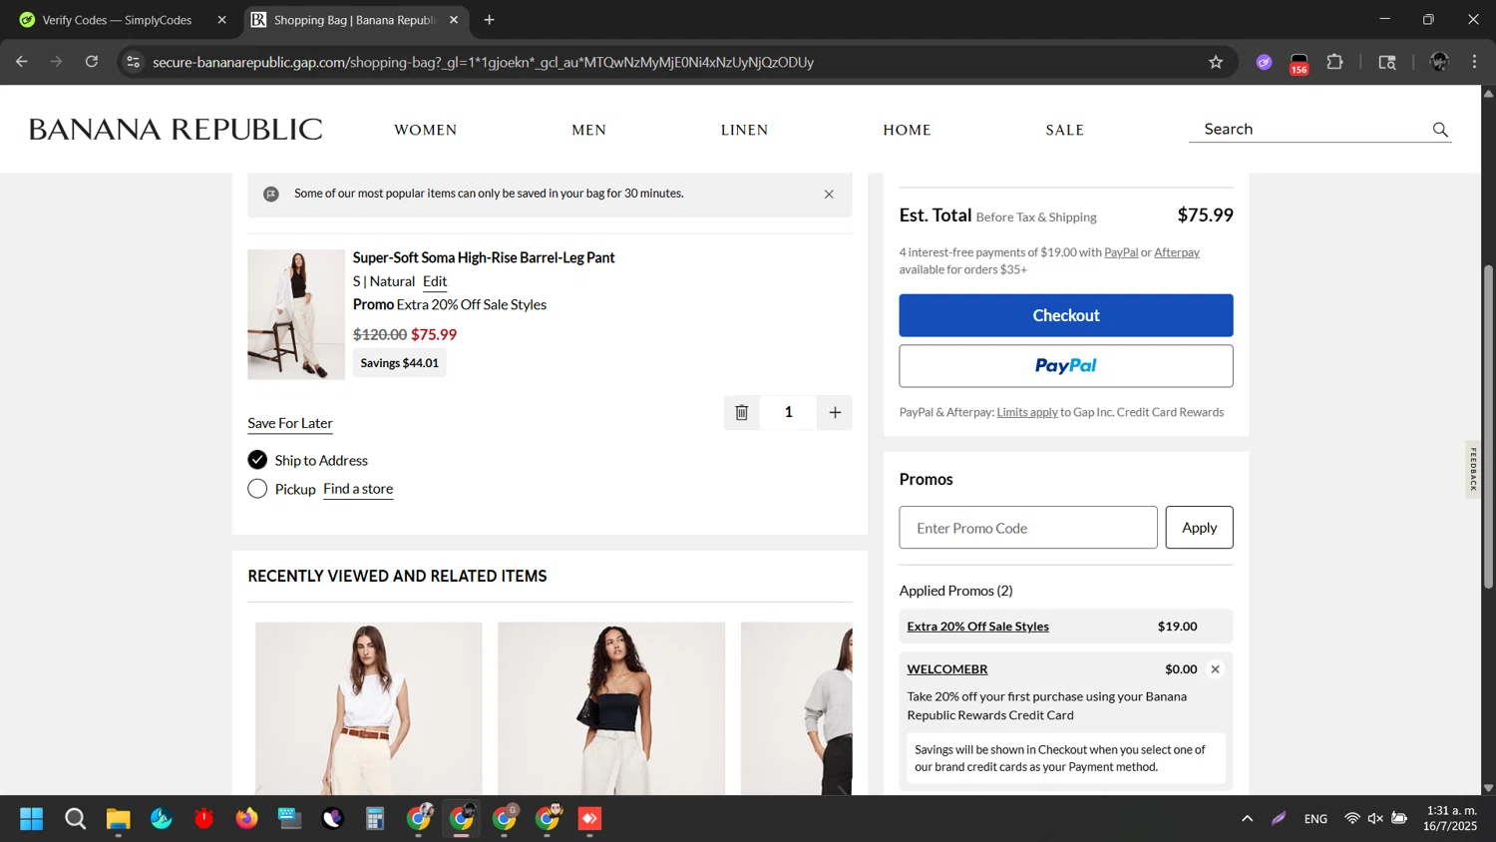Open Extra 20% Off Sale Styles promo details
Image resolution: width=1496 pixels, height=842 pixels.
[977, 627]
